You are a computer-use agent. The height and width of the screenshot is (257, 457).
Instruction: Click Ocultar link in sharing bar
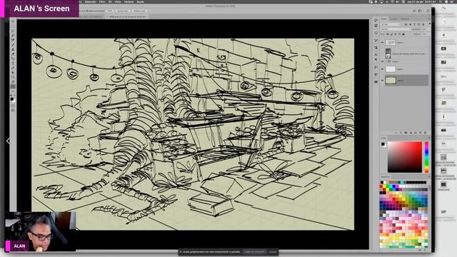(x=273, y=252)
